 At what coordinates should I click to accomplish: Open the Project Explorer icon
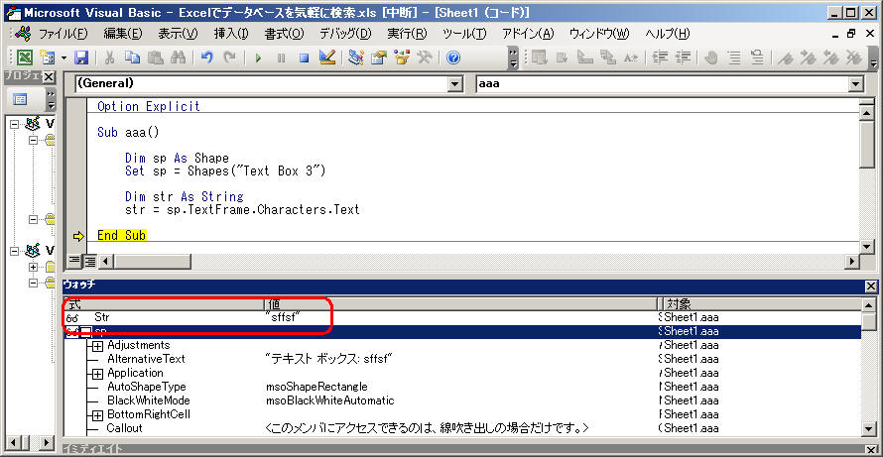coord(355,57)
